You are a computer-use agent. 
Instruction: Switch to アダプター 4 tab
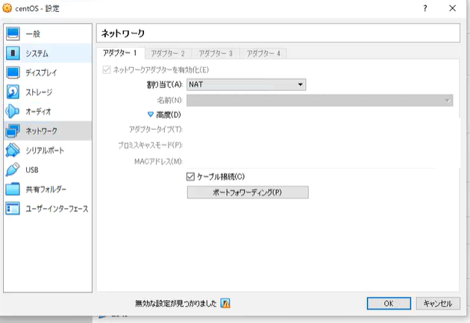point(263,54)
